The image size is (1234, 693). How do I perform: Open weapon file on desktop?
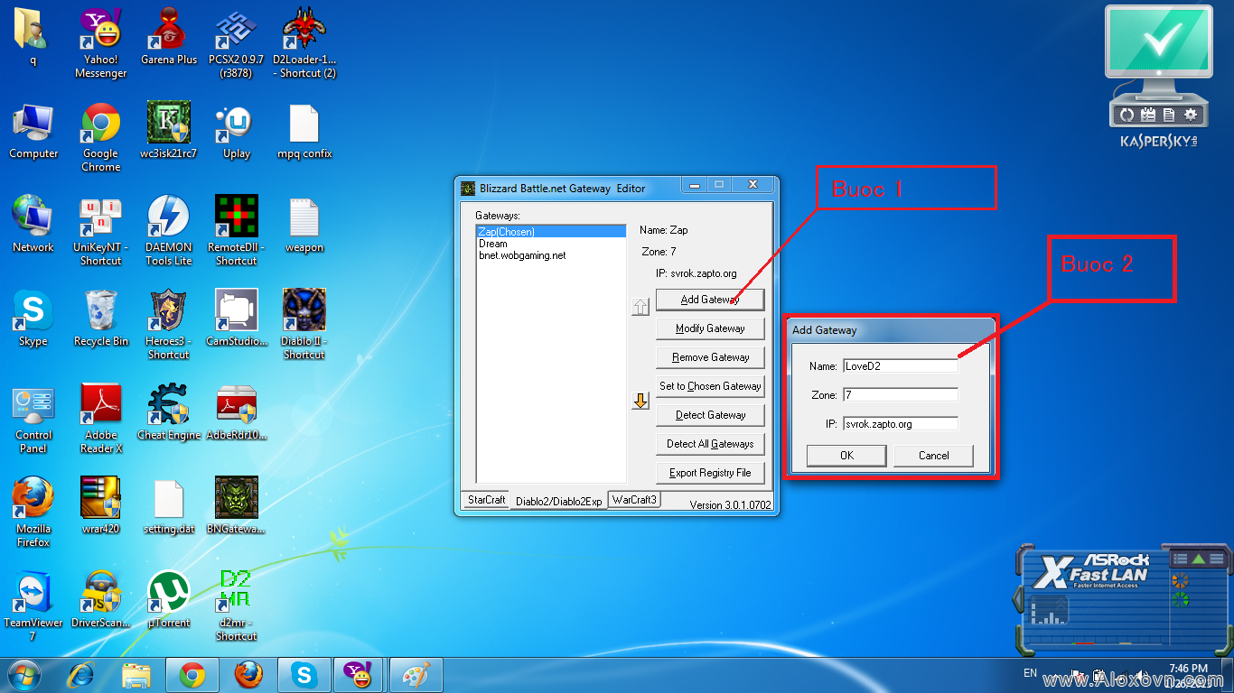point(304,223)
